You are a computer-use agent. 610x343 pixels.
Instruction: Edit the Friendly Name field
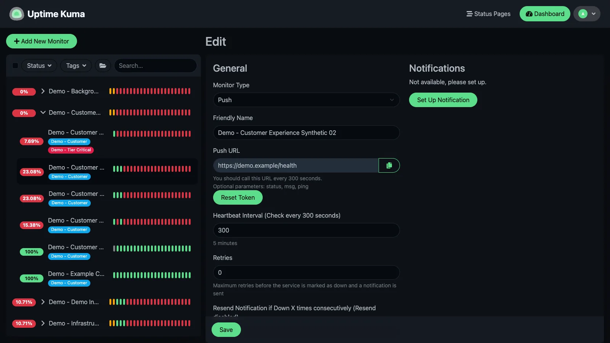pos(306,133)
